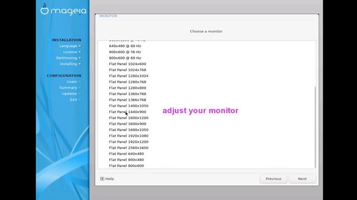The image size is (357, 200).
Task: Click the Exit step in sidebar
Action: 74,100
